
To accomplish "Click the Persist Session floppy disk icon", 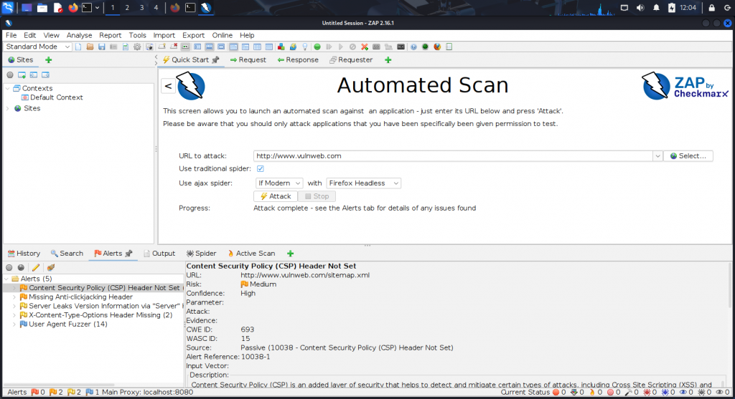I will (x=102, y=47).
